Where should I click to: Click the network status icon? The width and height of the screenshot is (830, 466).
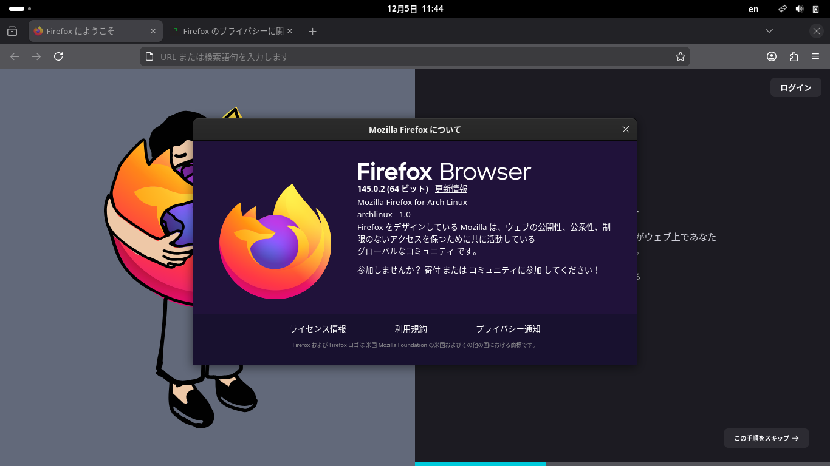pyautogui.click(x=784, y=9)
